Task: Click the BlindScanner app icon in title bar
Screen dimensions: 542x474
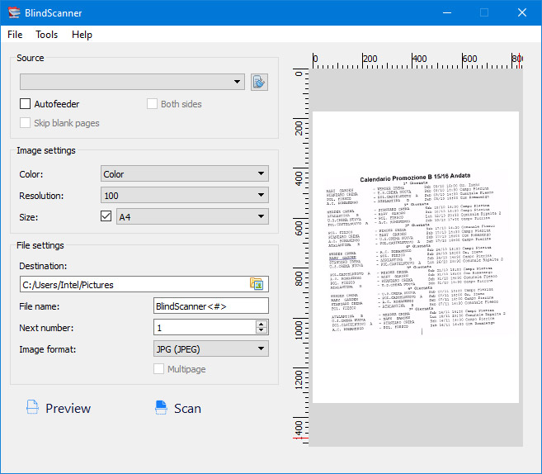Action: pos(14,12)
